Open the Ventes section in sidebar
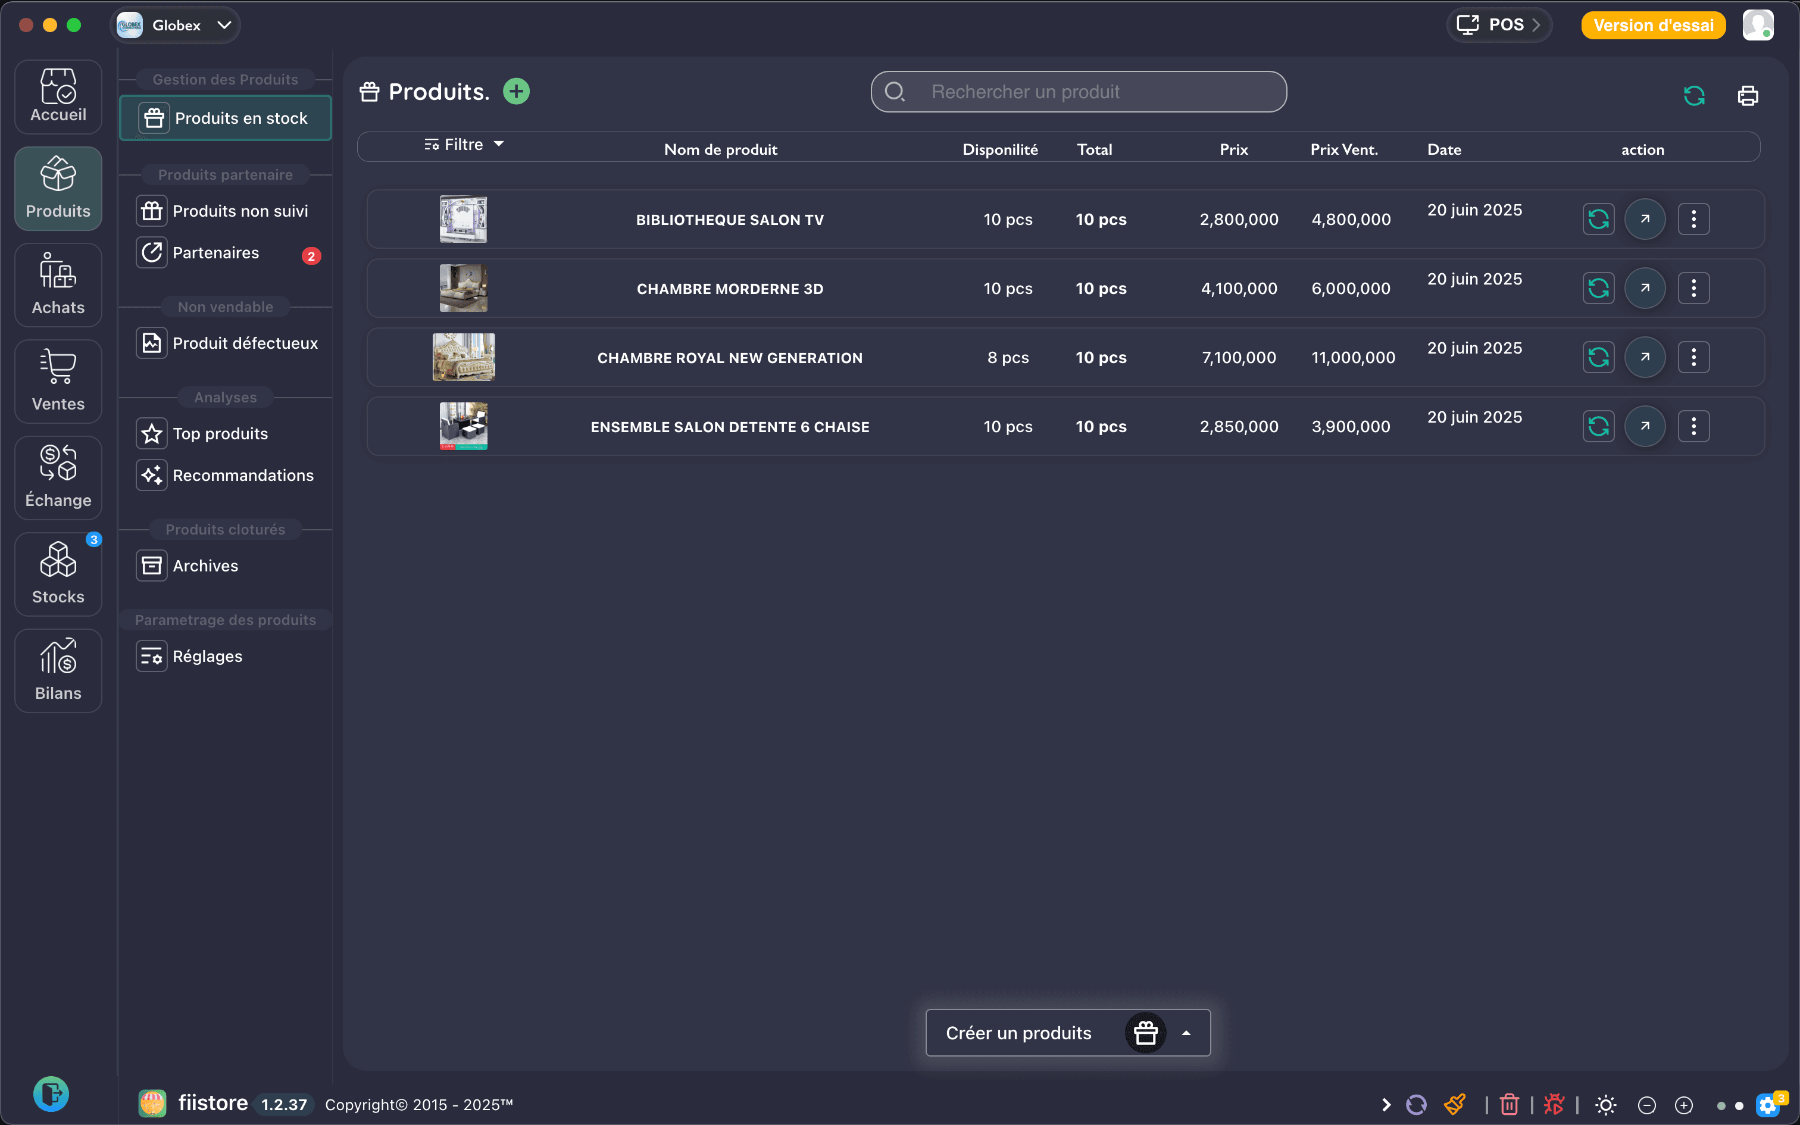Image resolution: width=1800 pixels, height=1125 pixels. click(58, 381)
